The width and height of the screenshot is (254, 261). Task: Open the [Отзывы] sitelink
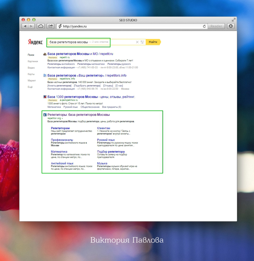[x=108, y=86]
